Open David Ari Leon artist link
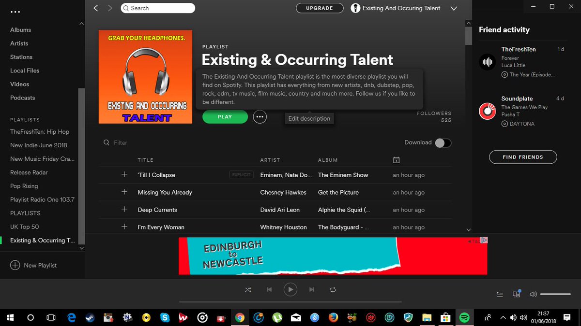 pos(280,210)
